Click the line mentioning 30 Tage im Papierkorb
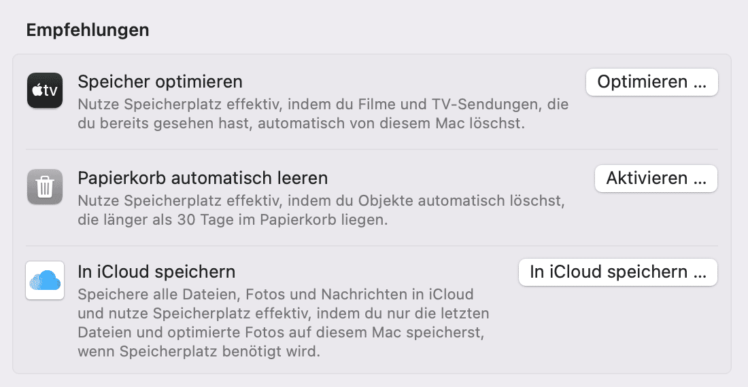 pyautogui.click(x=233, y=219)
